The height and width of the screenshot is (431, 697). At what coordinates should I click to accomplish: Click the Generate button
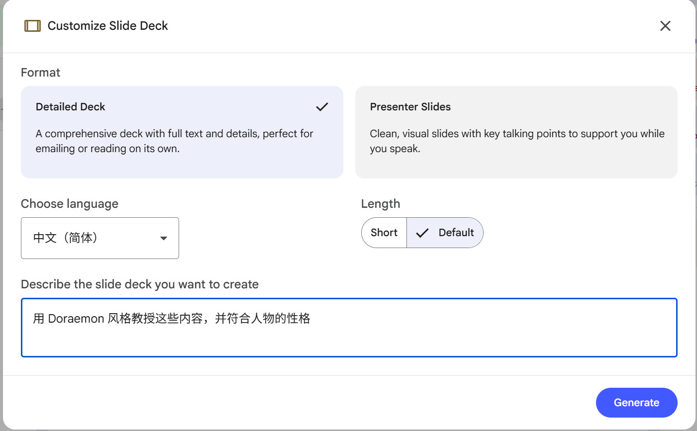pos(637,403)
